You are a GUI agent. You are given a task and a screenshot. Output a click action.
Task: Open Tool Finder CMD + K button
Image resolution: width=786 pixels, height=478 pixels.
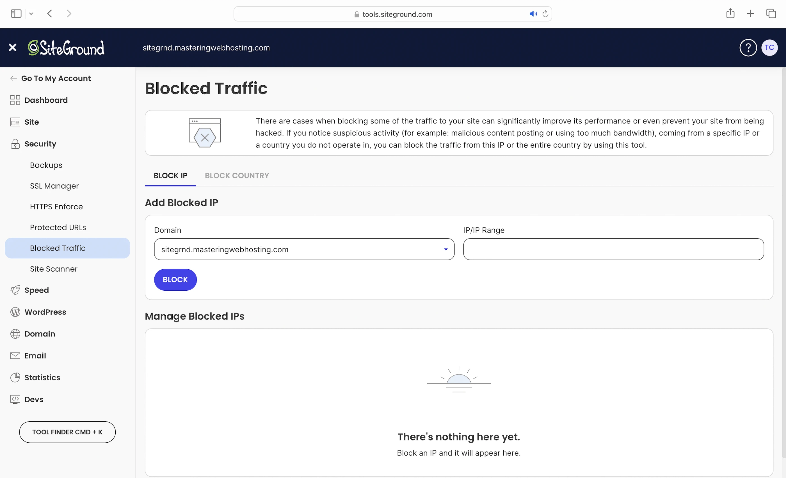pos(67,432)
